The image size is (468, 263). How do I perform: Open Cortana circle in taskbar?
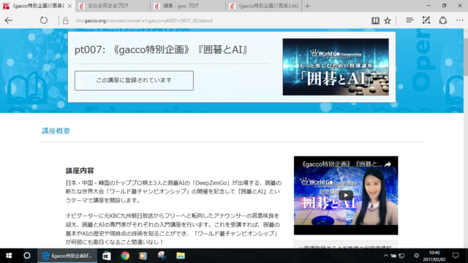click(27, 256)
